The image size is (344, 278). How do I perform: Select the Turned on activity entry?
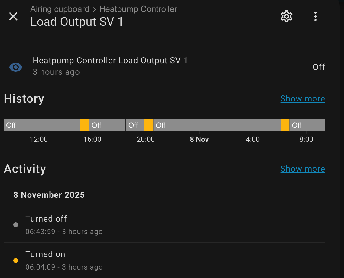(64, 260)
